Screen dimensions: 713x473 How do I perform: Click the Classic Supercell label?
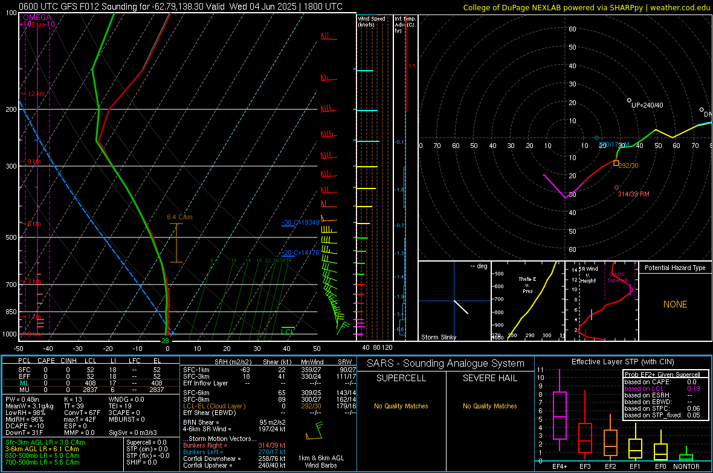(x=618, y=277)
